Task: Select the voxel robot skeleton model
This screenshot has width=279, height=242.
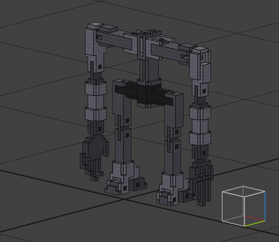Action: click(147, 114)
